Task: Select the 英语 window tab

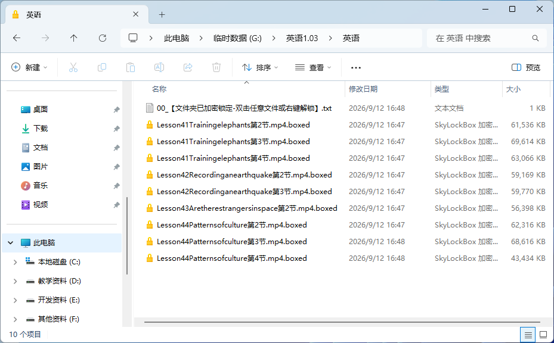Action: tap(76, 14)
